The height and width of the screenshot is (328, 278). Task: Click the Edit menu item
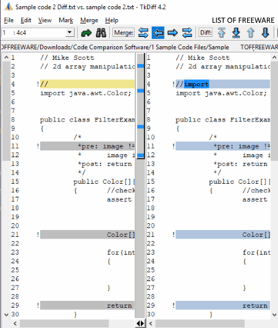26,20
